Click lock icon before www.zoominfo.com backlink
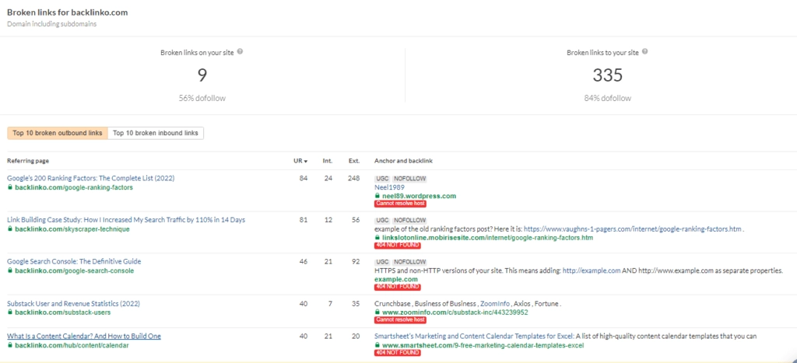The image size is (797, 363). point(377,312)
